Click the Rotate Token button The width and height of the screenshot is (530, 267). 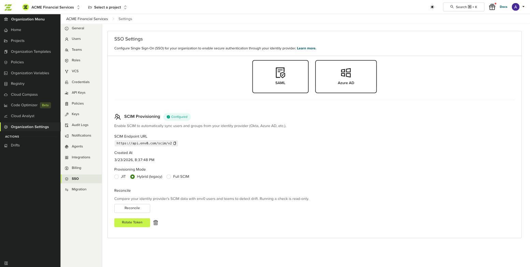(132, 222)
